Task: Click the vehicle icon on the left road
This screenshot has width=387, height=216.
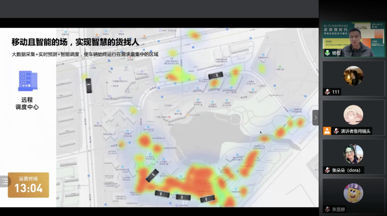Action: tap(89, 85)
